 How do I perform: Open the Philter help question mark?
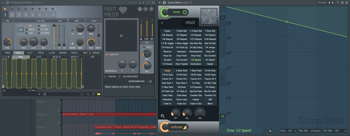click(x=151, y=9)
